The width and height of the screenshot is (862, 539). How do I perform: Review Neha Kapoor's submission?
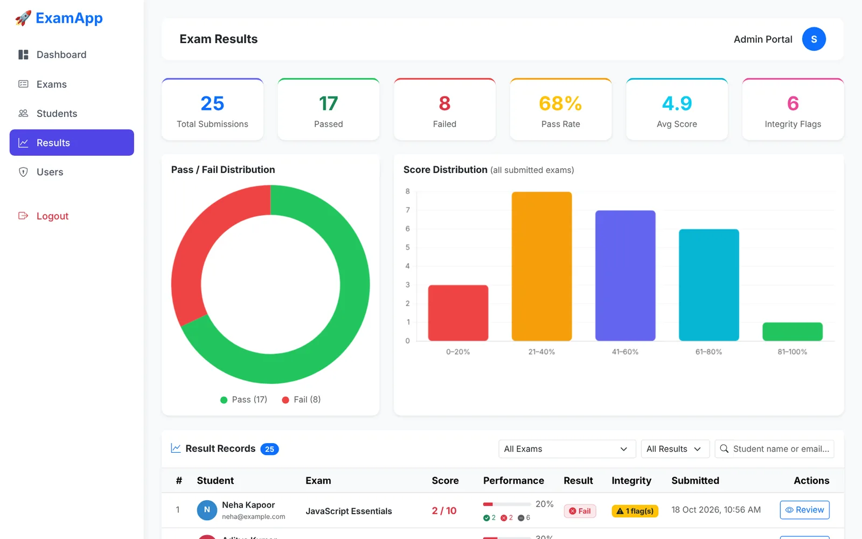(804, 510)
